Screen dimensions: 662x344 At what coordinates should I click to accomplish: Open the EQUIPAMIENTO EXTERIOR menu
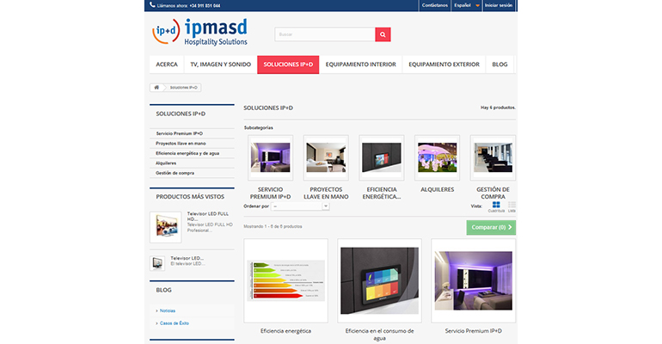444,64
